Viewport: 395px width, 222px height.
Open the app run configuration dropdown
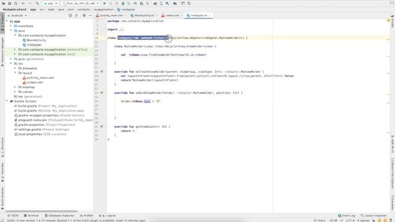tap(51, 4)
